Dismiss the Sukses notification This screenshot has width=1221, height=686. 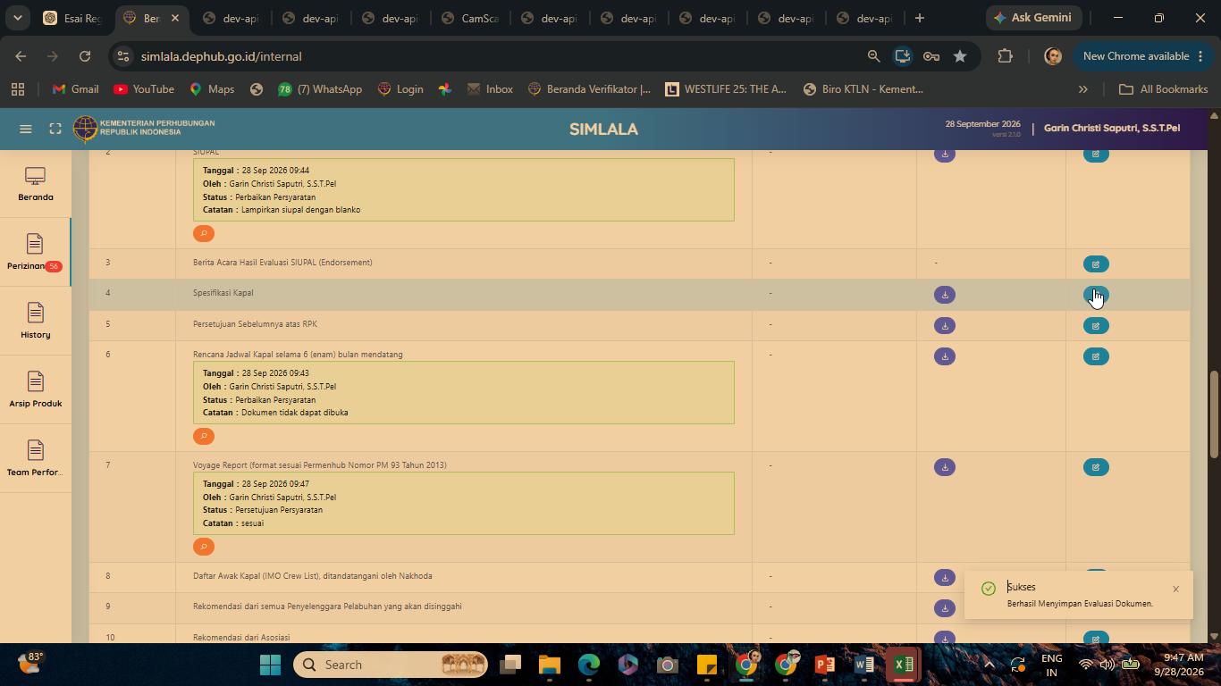(1175, 589)
